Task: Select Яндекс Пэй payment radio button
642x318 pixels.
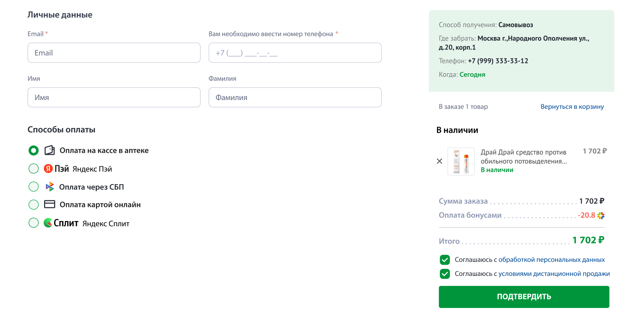Action: [x=33, y=169]
